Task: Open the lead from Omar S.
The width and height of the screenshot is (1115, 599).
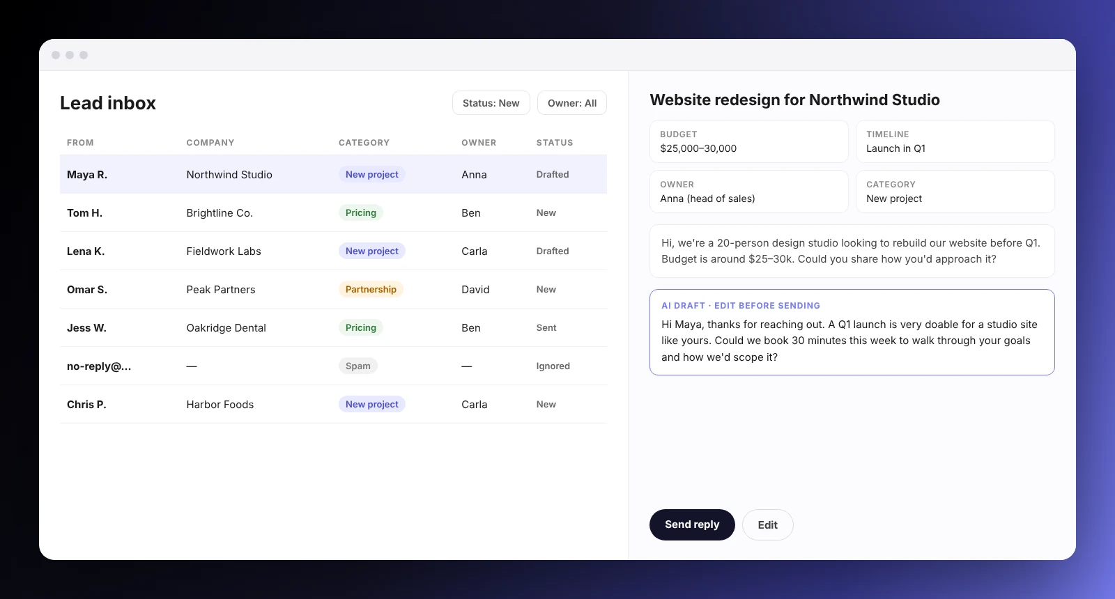Action: point(333,289)
